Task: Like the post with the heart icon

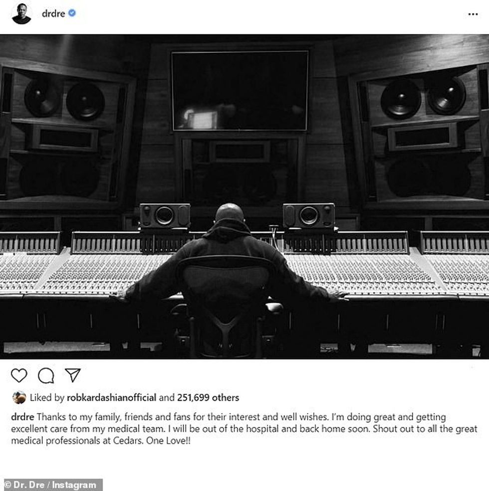Action: click(x=19, y=375)
